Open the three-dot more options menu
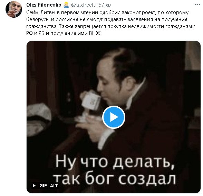This screenshot has width=203, height=196. click(x=197, y=5)
